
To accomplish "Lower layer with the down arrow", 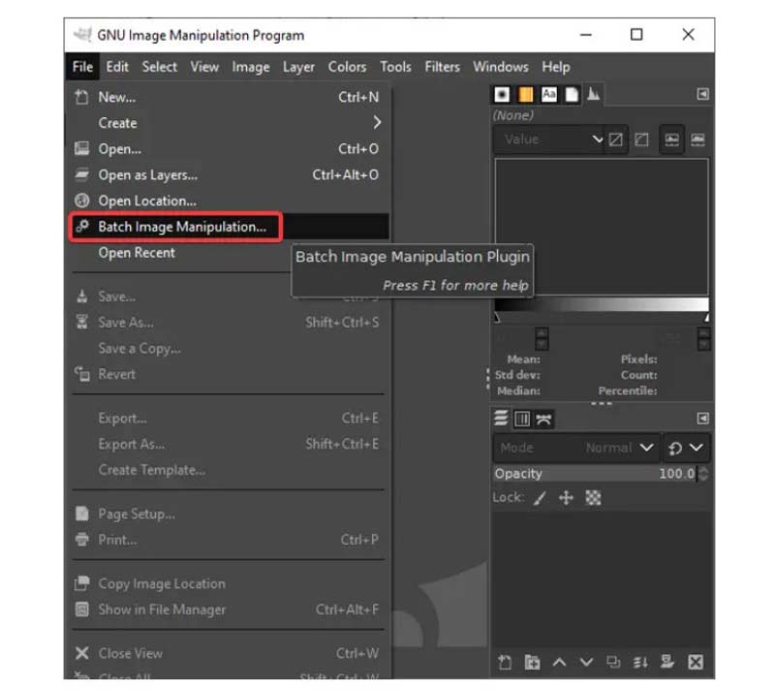I will (586, 662).
